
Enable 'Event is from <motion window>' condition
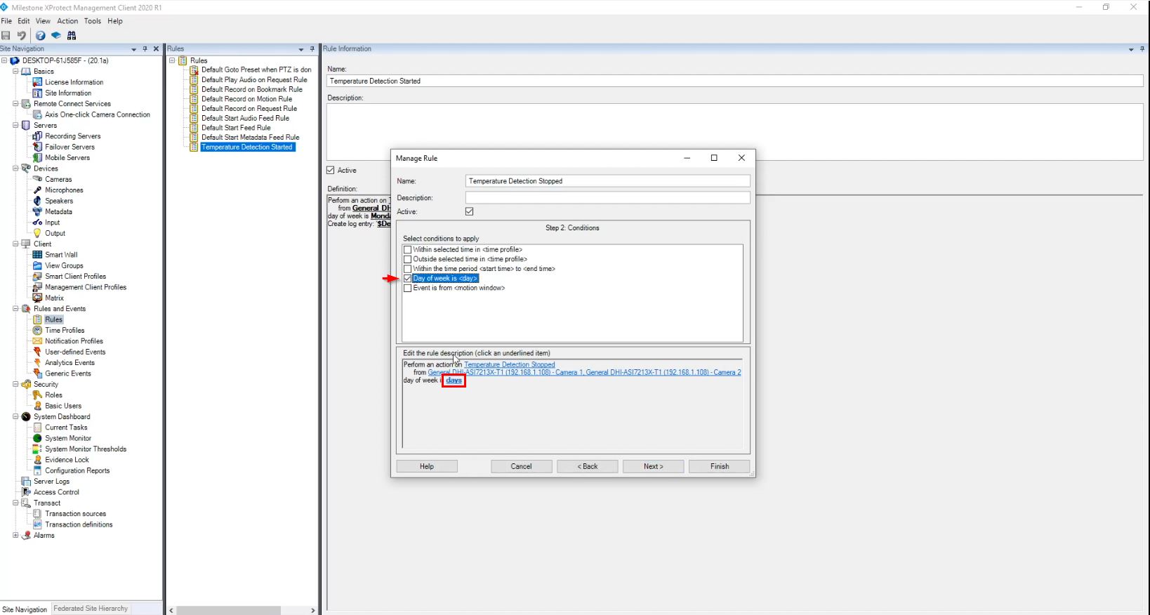(407, 289)
